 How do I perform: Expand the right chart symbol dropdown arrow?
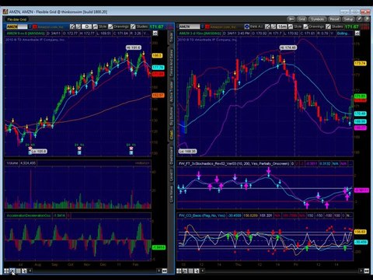(203, 26)
